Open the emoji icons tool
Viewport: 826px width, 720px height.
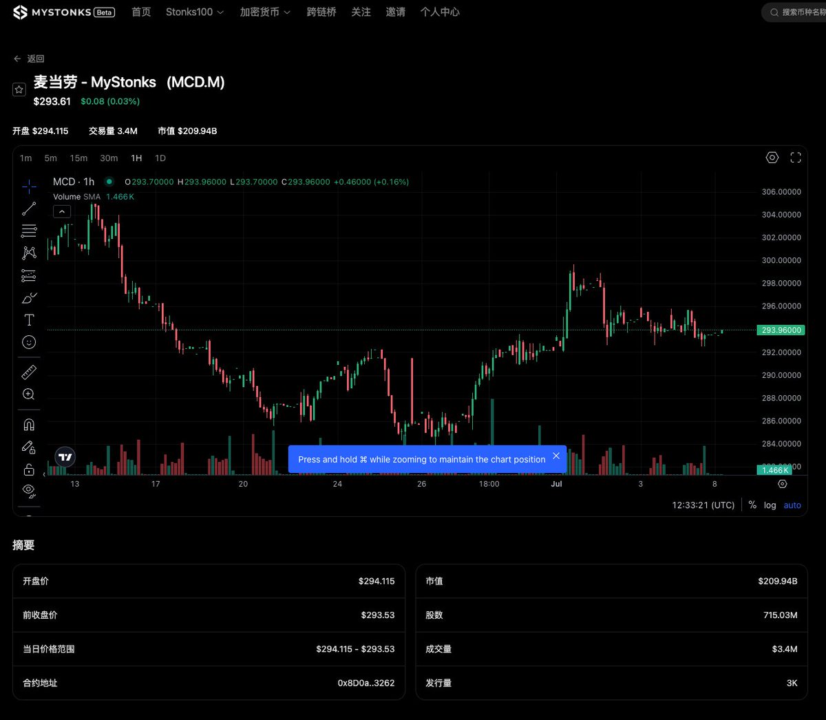[29, 342]
